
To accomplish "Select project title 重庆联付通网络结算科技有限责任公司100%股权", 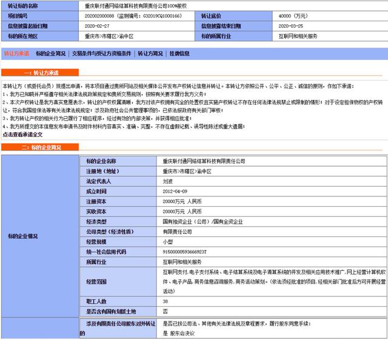I will pyautogui.click(x=136, y=6).
